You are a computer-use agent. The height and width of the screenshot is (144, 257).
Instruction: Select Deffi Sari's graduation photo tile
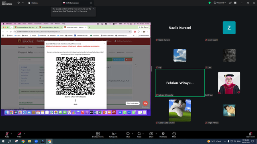coord(229,83)
